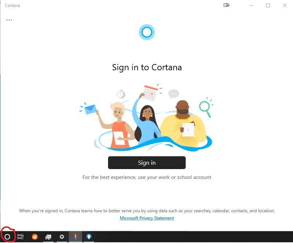Switch to the Snipping Tool on the taskbar

point(75,237)
